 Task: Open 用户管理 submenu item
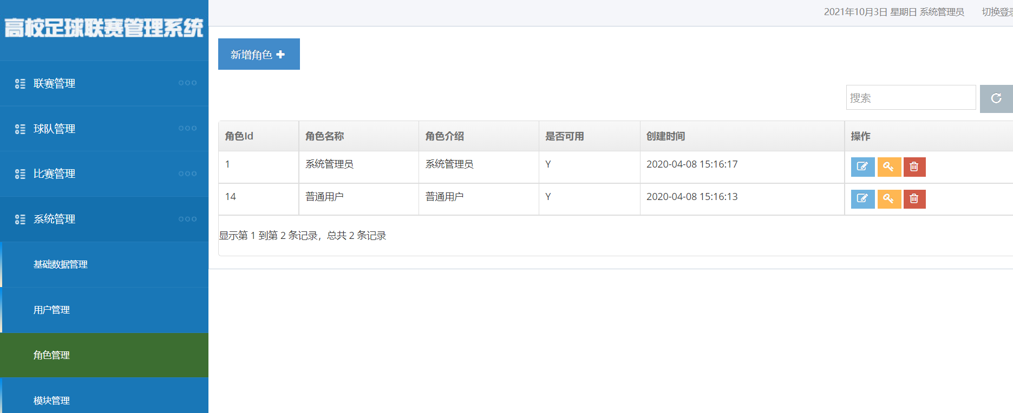[105, 310]
